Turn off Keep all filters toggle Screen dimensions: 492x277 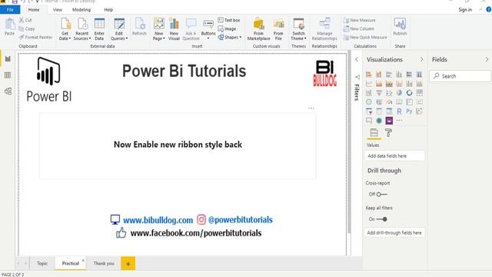click(x=381, y=219)
